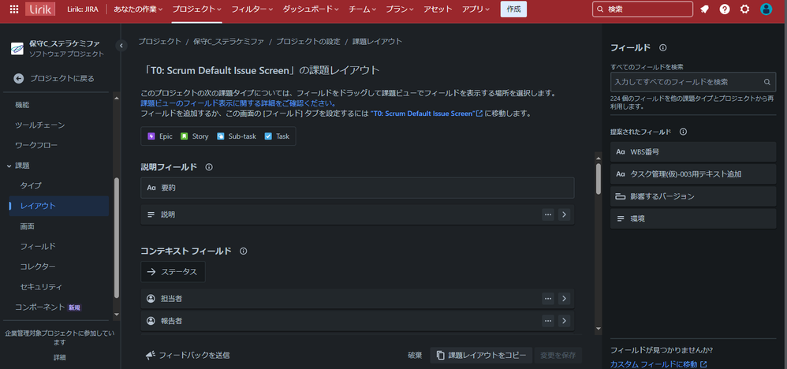787x369 pixels.
Task: Select レイアウト in the sidebar
Action: click(x=58, y=206)
